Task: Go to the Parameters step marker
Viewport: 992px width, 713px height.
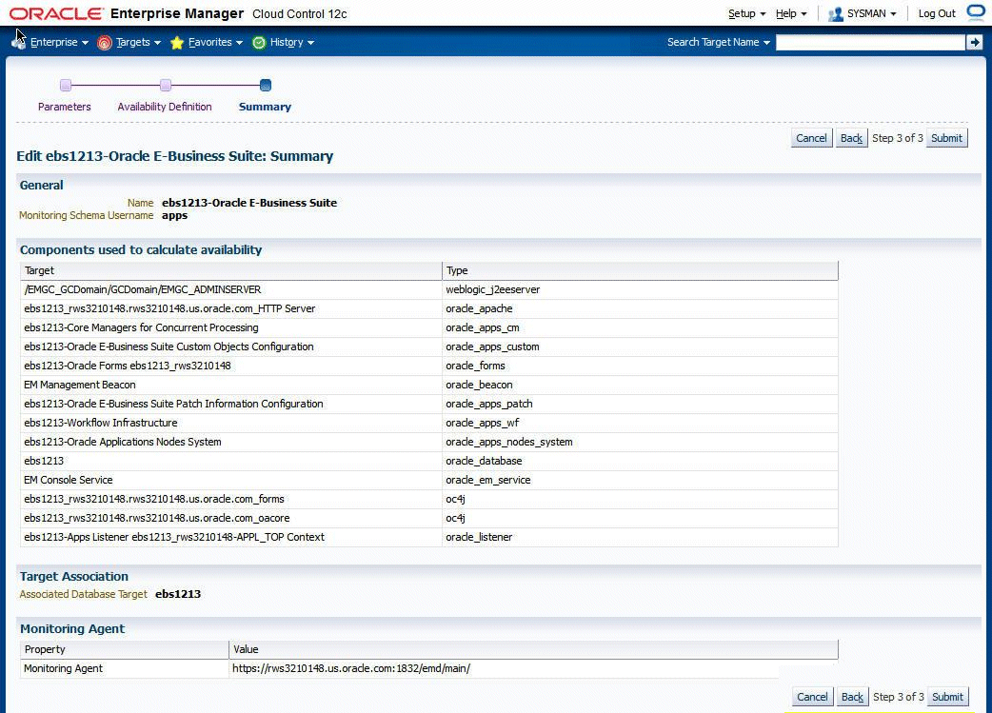Action: coord(66,86)
